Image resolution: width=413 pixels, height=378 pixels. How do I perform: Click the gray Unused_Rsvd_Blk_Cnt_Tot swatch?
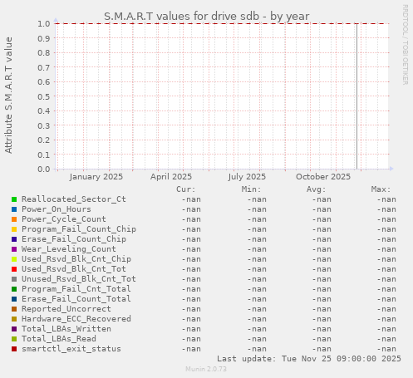pos(14,279)
